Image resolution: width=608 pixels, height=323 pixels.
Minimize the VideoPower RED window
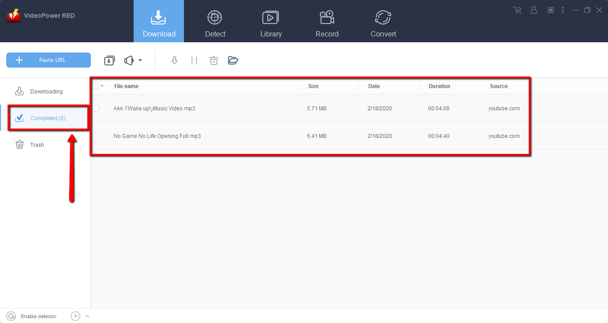[x=575, y=10]
